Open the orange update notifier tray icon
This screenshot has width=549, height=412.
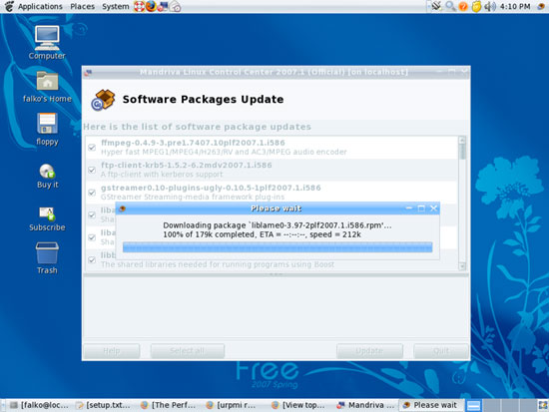(x=463, y=7)
